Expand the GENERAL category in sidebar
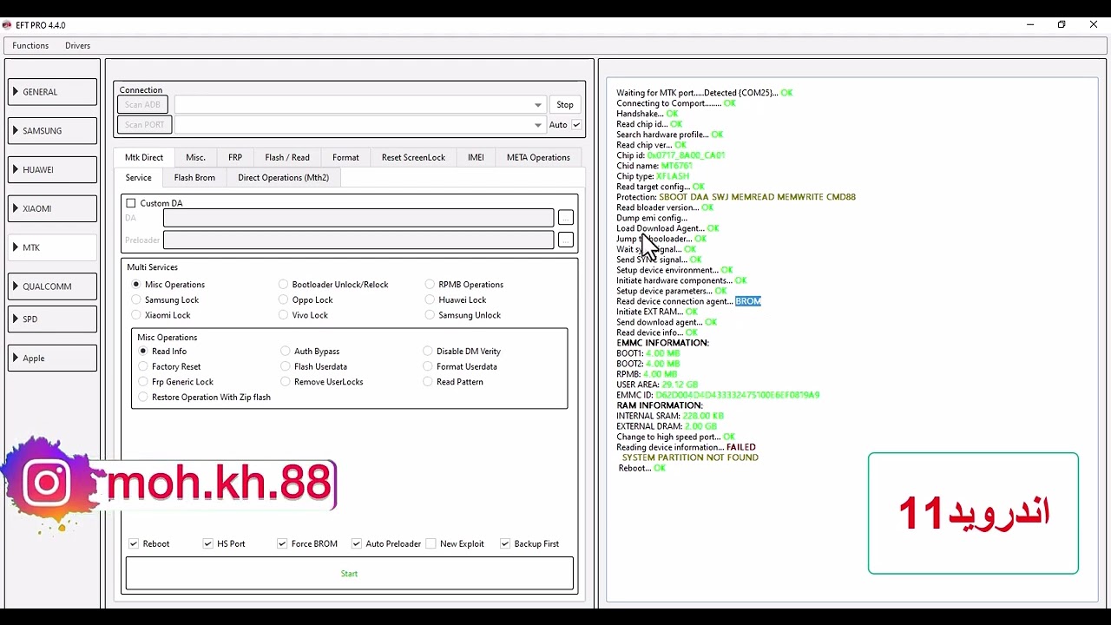 (52, 92)
